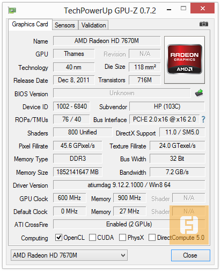Click the Memory Type DDR3 field
221x271 pixels.
78,159
